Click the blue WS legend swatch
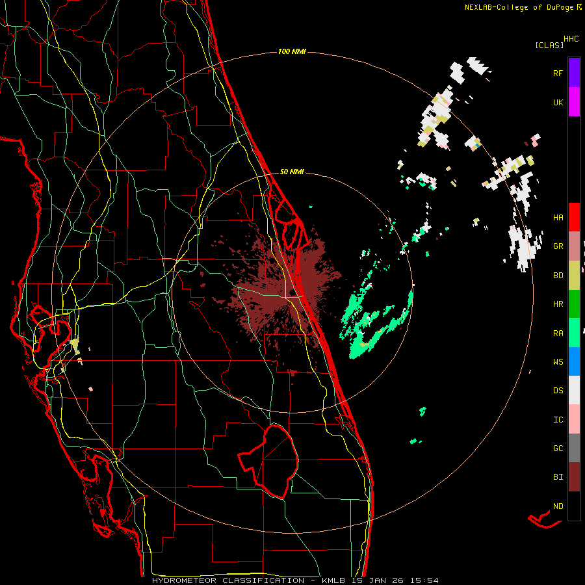This screenshot has height=585, width=585. point(574,361)
